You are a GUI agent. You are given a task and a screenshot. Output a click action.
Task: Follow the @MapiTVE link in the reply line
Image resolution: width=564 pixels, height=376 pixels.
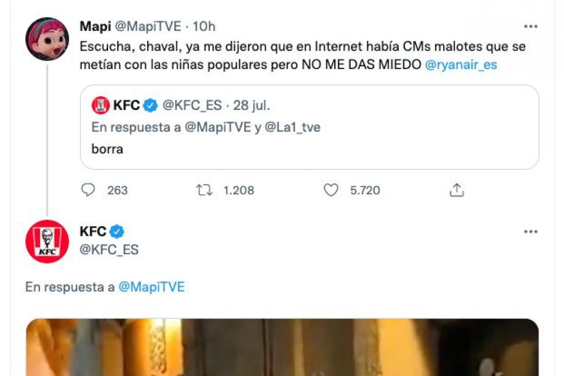[151, 287]
